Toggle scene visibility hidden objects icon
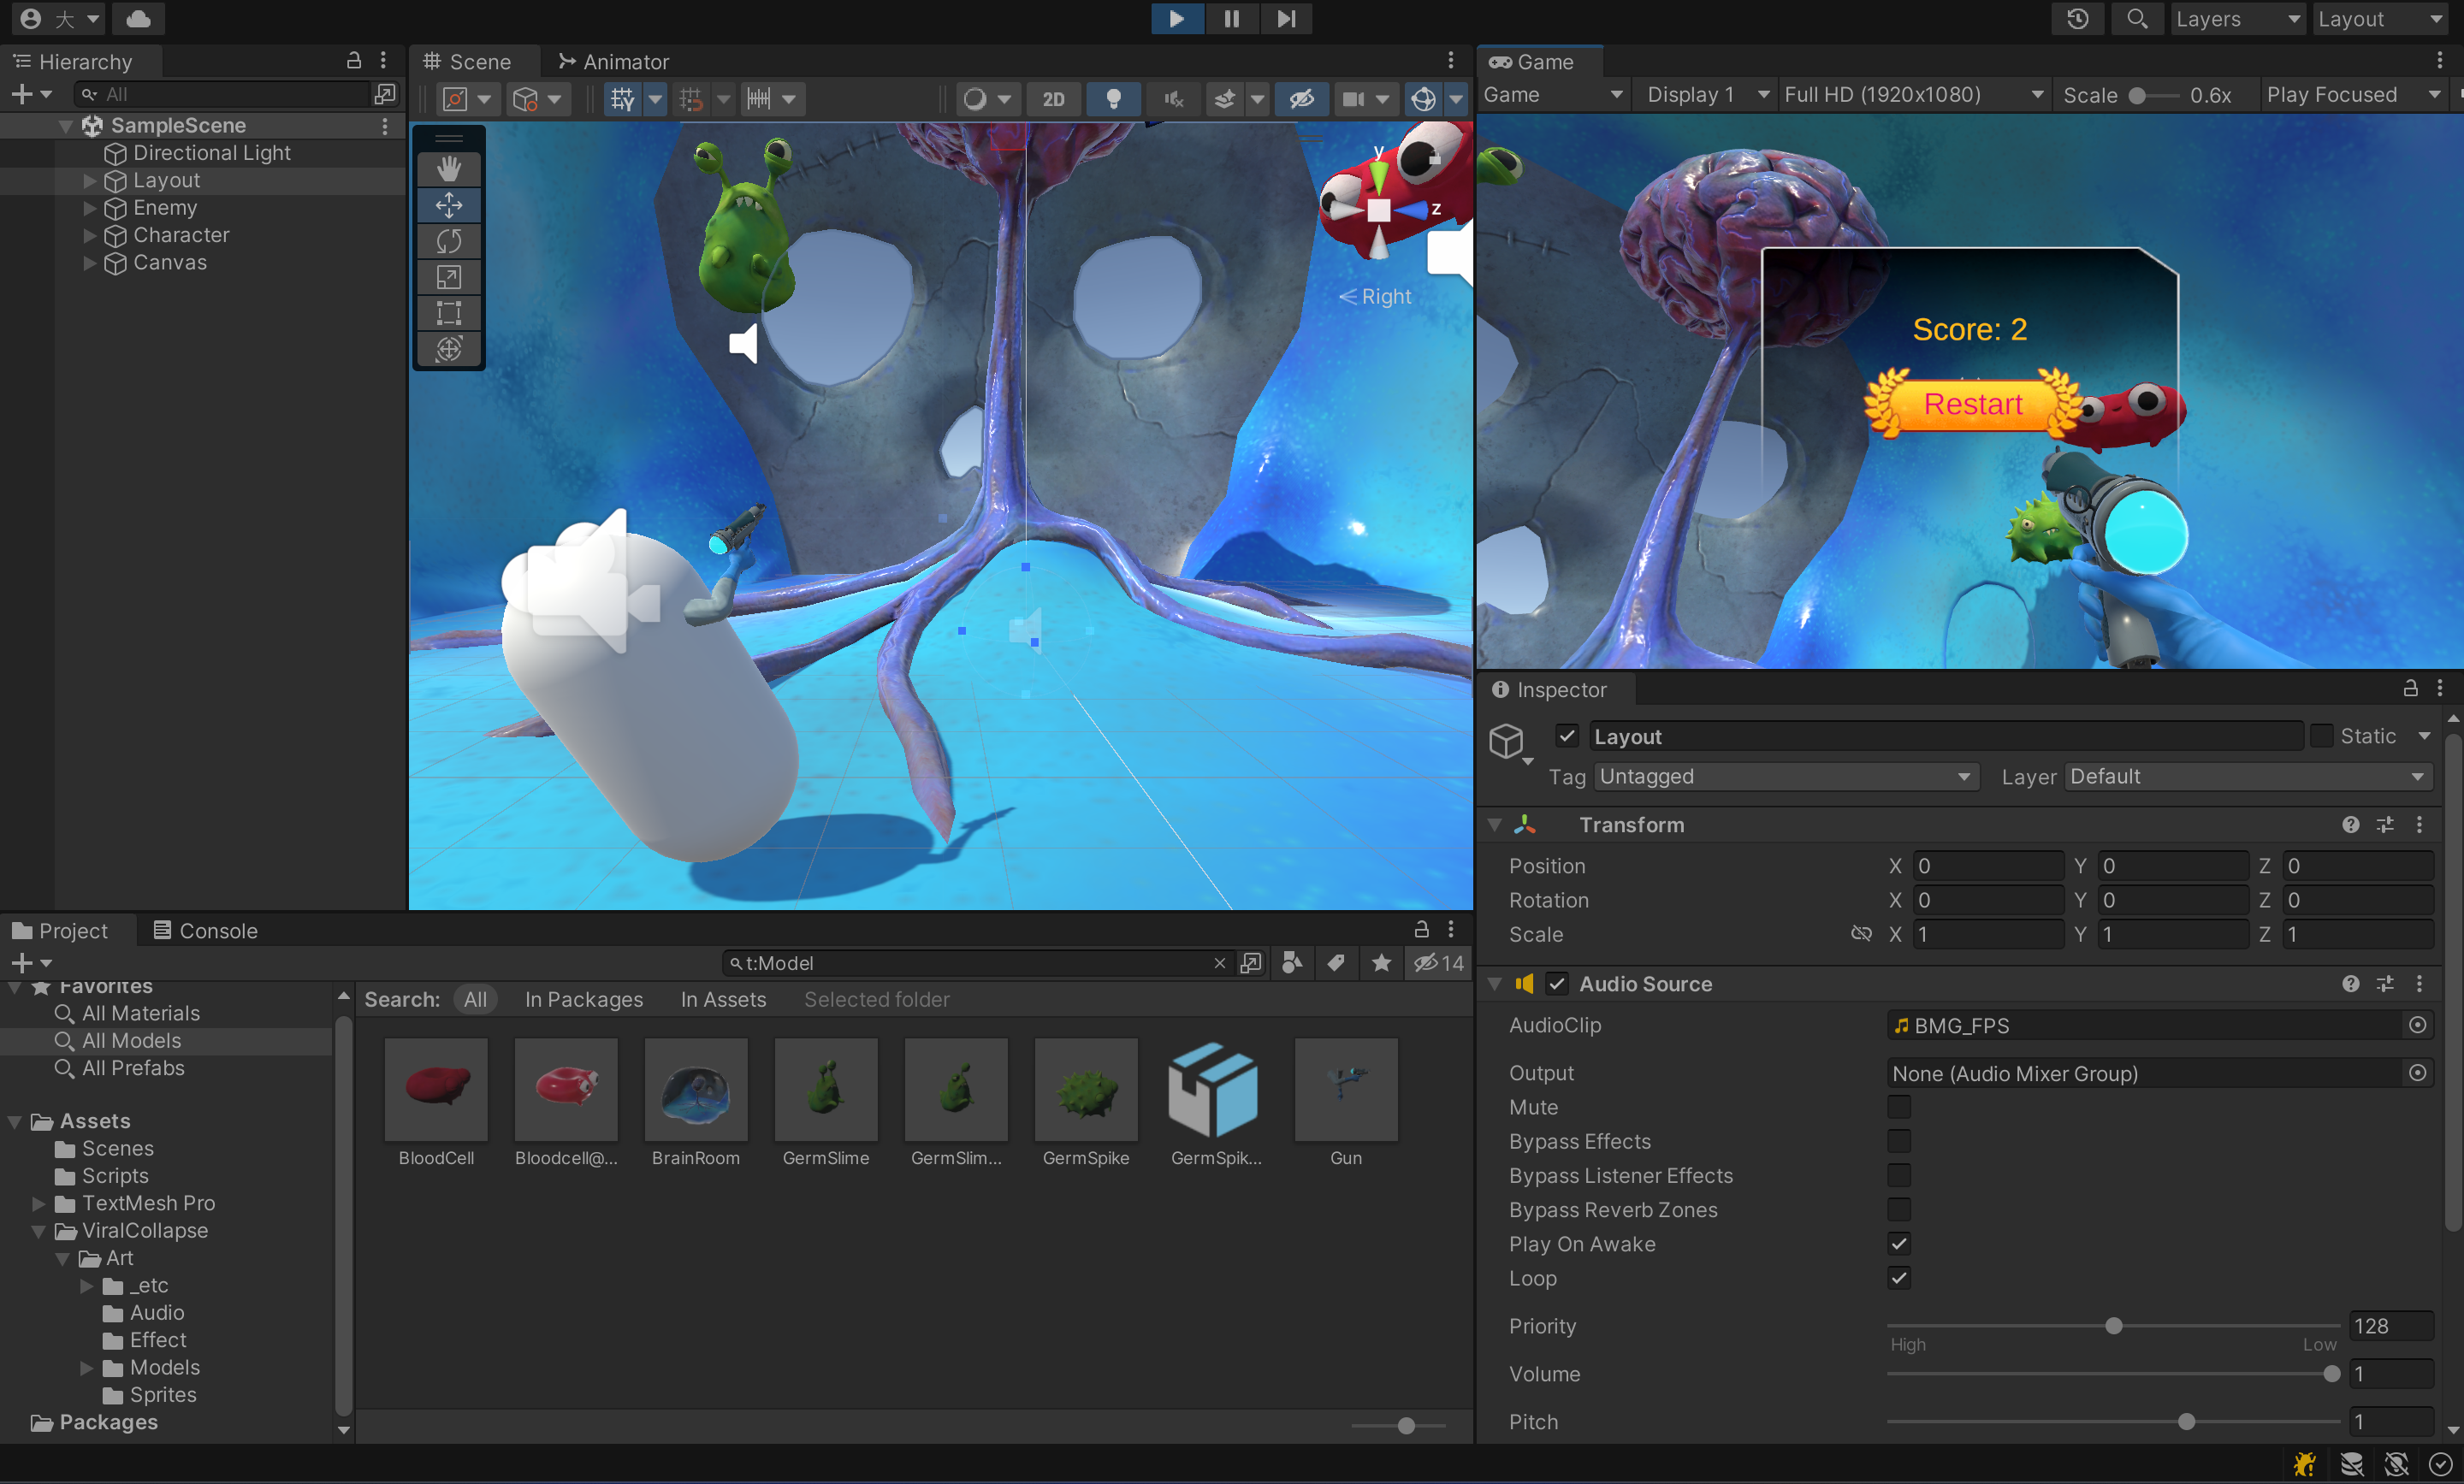 click(1301, 99)
